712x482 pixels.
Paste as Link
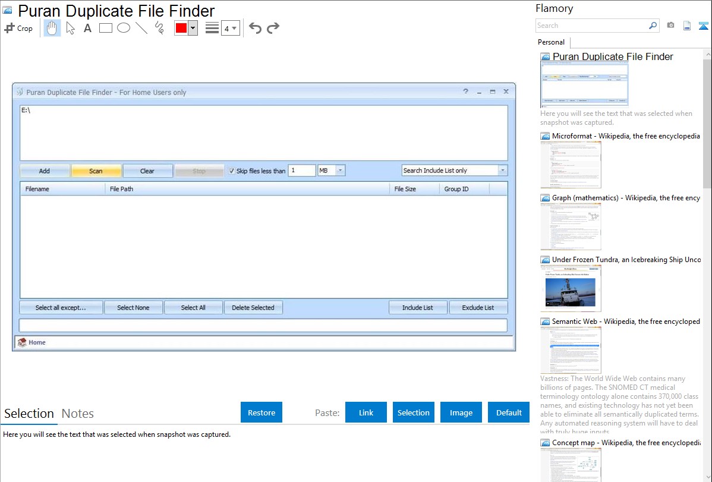[366, 412]
